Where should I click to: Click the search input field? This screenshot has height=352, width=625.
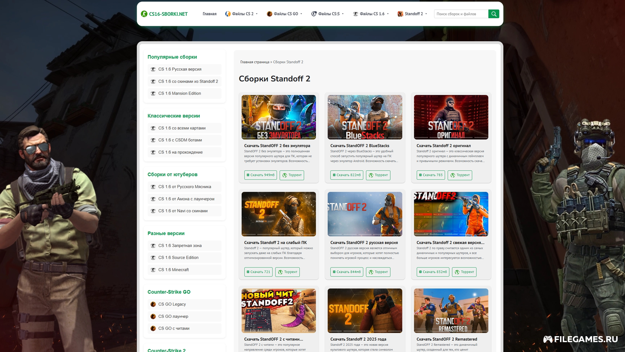[461, 14]
